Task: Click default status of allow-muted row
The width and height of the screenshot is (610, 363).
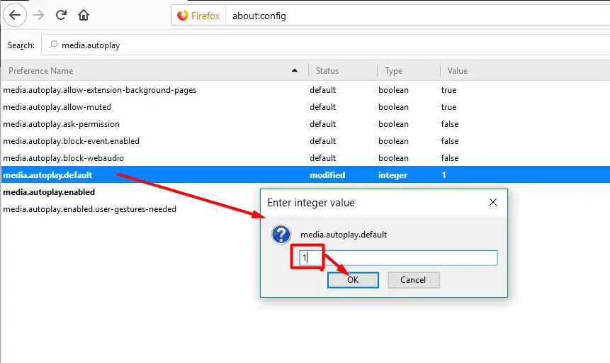Action: (x=322, y=107)
